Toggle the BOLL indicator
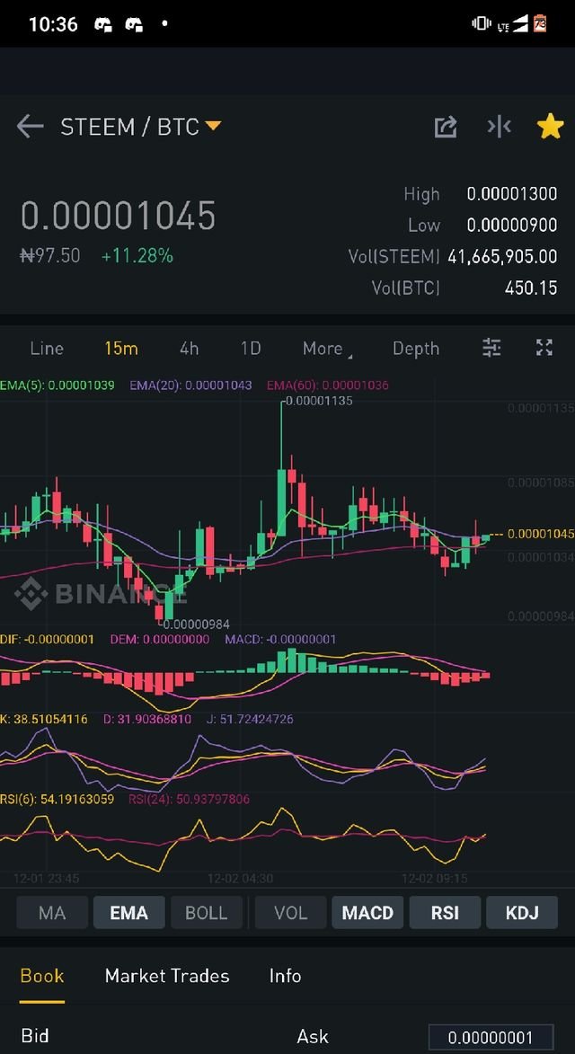Image resolution: width=575 pixels, height=1054 pixels. click(x=207, y=913)
